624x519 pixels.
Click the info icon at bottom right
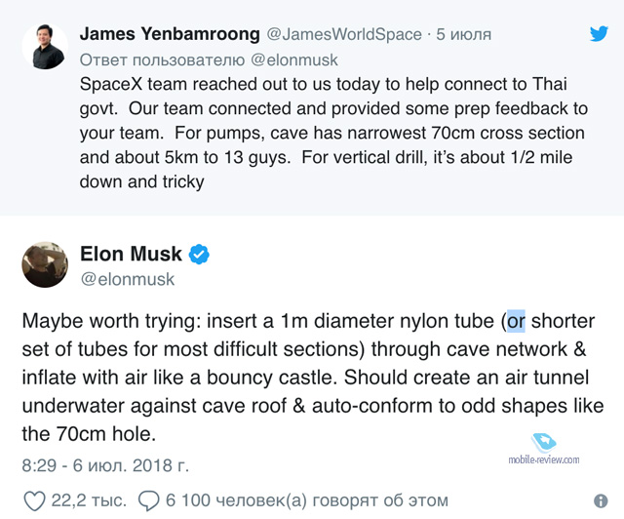click(601, 500)
